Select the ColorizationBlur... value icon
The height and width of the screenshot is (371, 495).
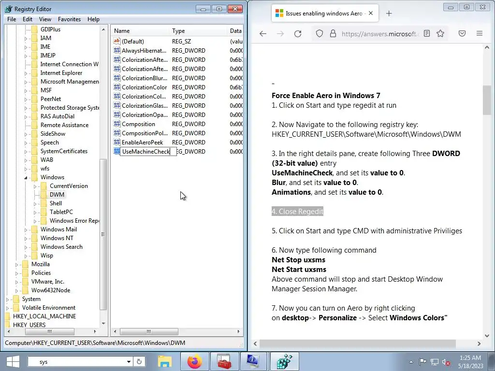(117, 78)
